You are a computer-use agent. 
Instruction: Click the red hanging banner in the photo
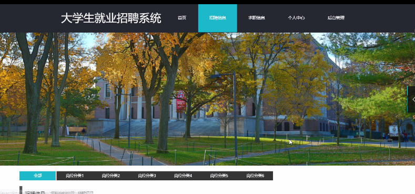point(181,101)
